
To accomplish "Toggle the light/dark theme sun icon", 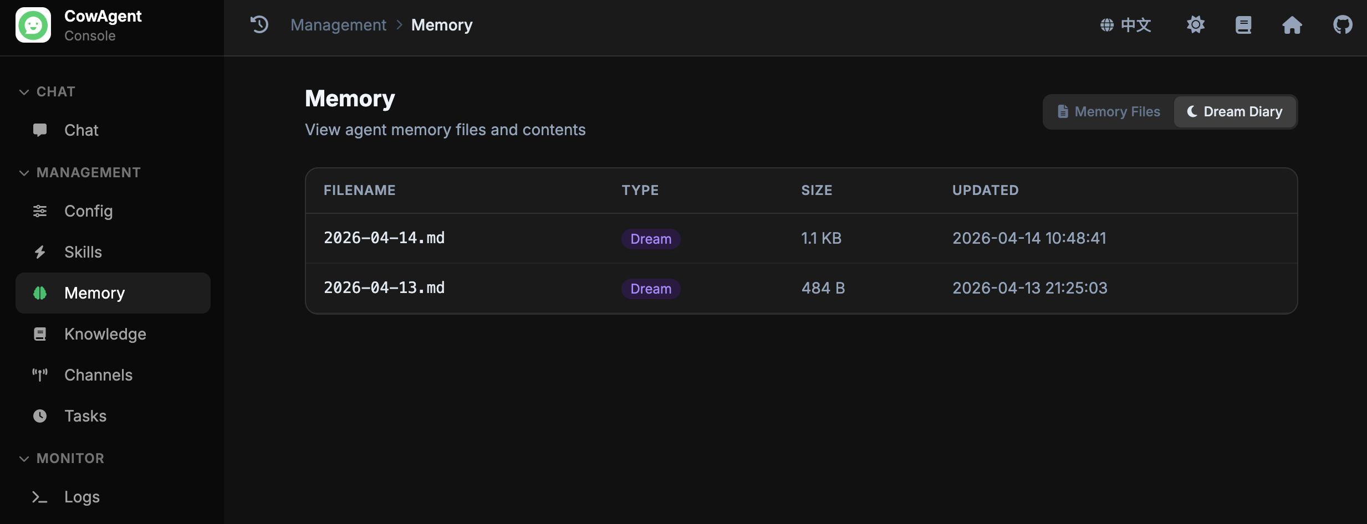I will pos(1196,25).
